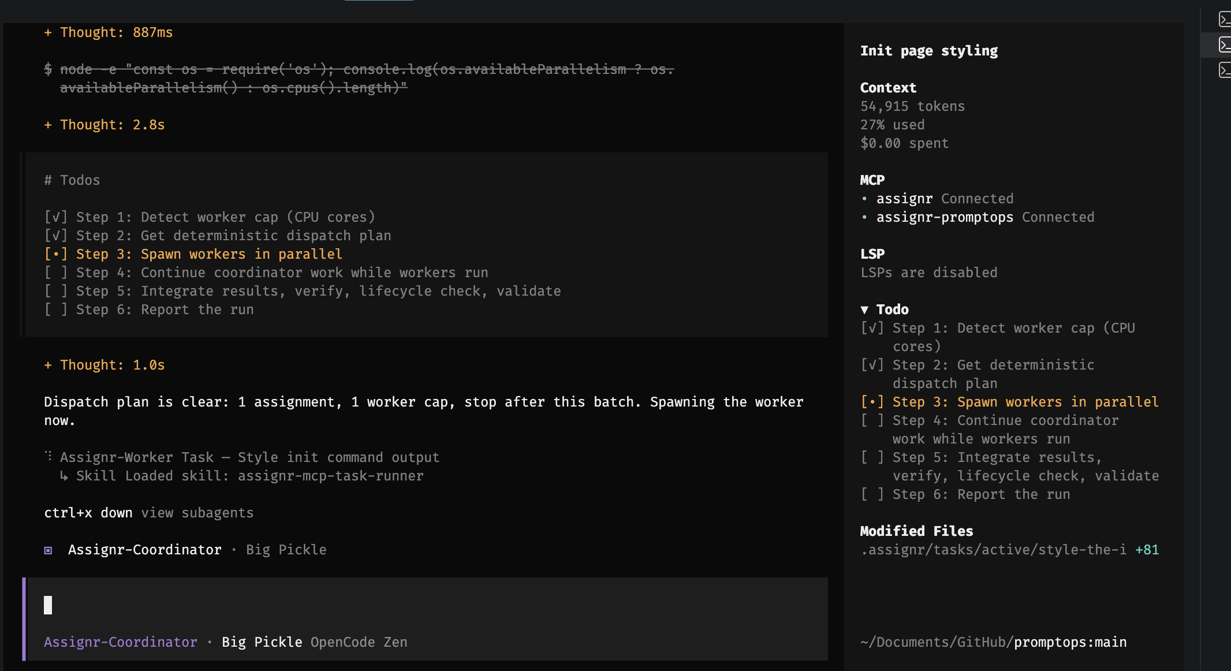The height and width of the screenshot is (671, 1231).
Task: Click the green dot beside assignr MCP
Action: click(x=864, y=199)
